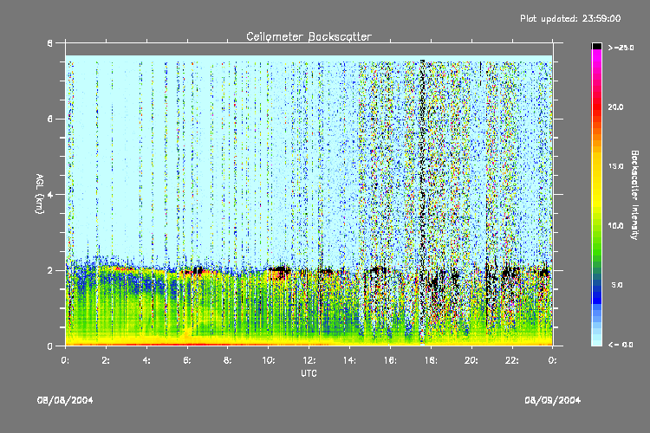Click the y-axis tick label '2'
Image resolution: width=650 pixels, height=433 pixels.
[x=50, y=270]
